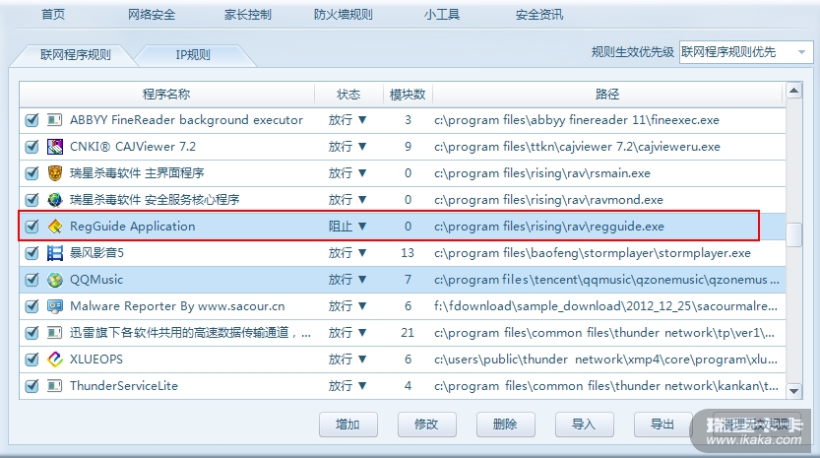820x458 pixels.
Task: Open the 规则生效优先级 dropdown
Action: [x=746, y=52]
